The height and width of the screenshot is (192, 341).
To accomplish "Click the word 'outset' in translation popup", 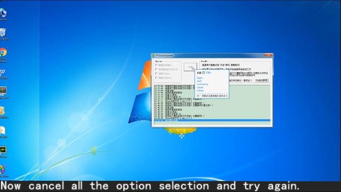I will pos(200,87).
